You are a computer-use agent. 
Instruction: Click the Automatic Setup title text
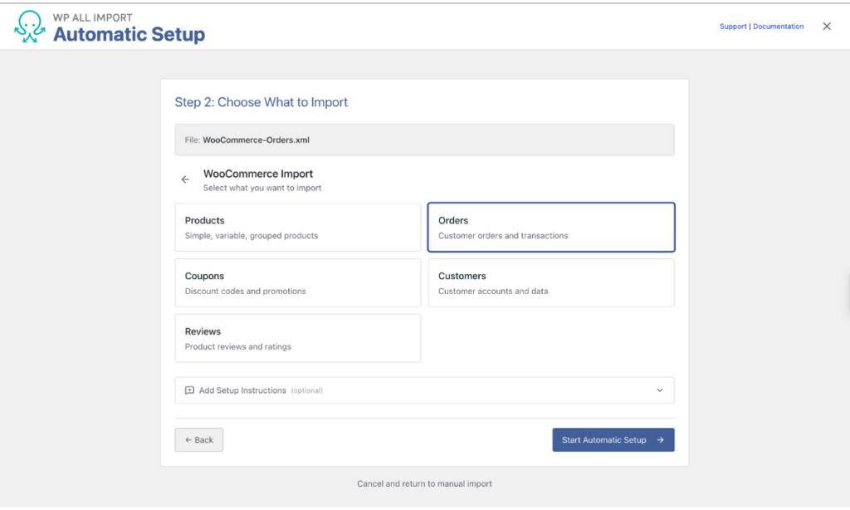(129, 34)
